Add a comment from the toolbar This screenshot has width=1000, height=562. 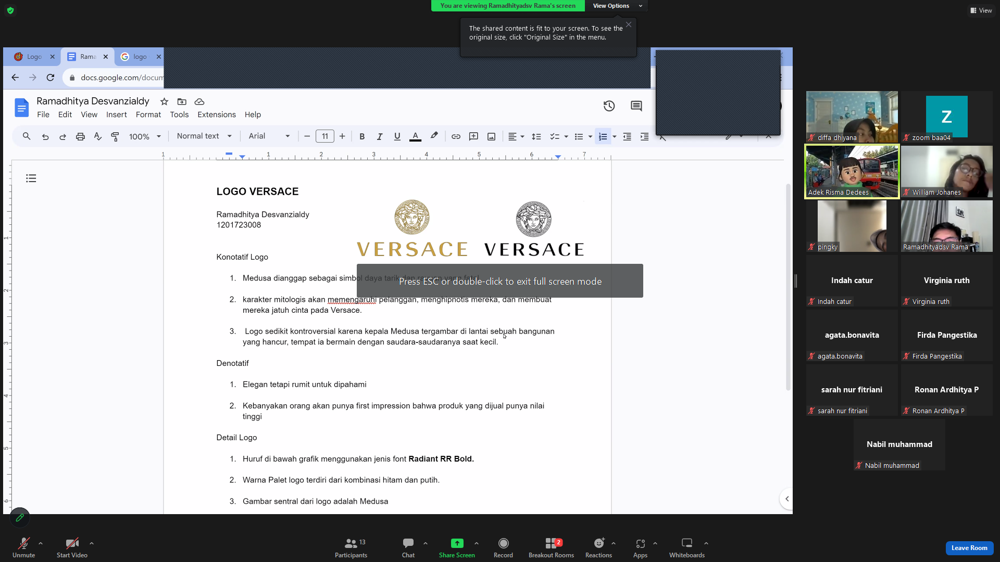(473, 136)
